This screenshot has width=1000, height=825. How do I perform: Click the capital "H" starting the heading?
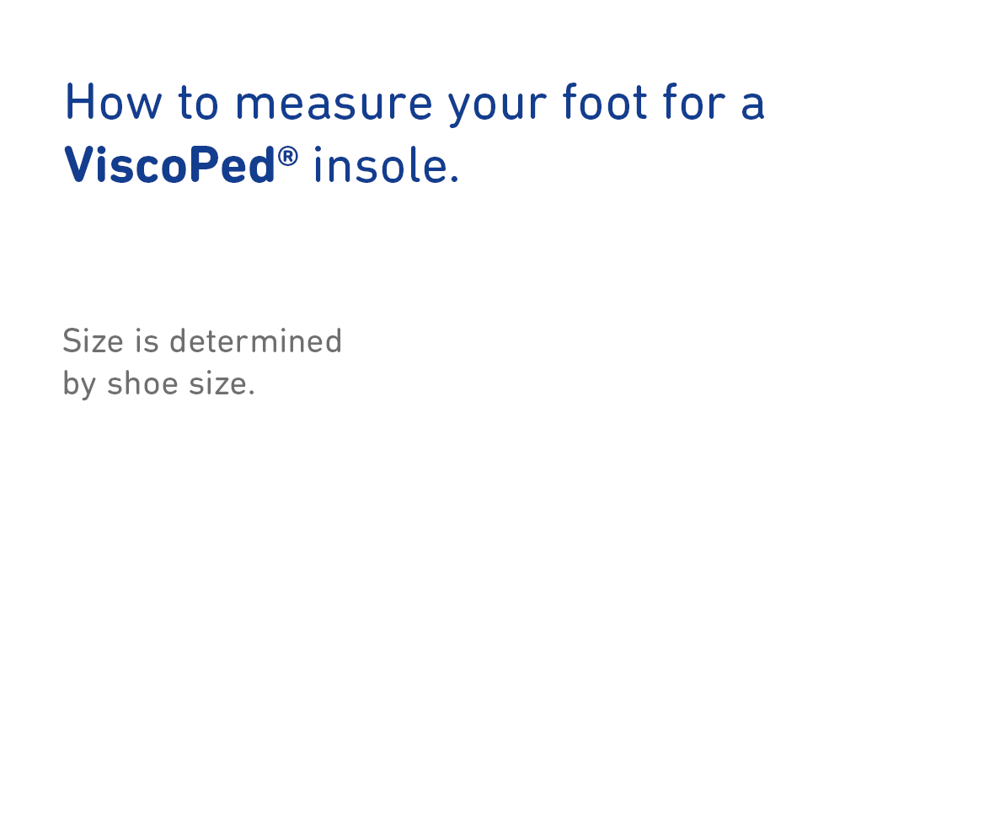click(78, 103)
